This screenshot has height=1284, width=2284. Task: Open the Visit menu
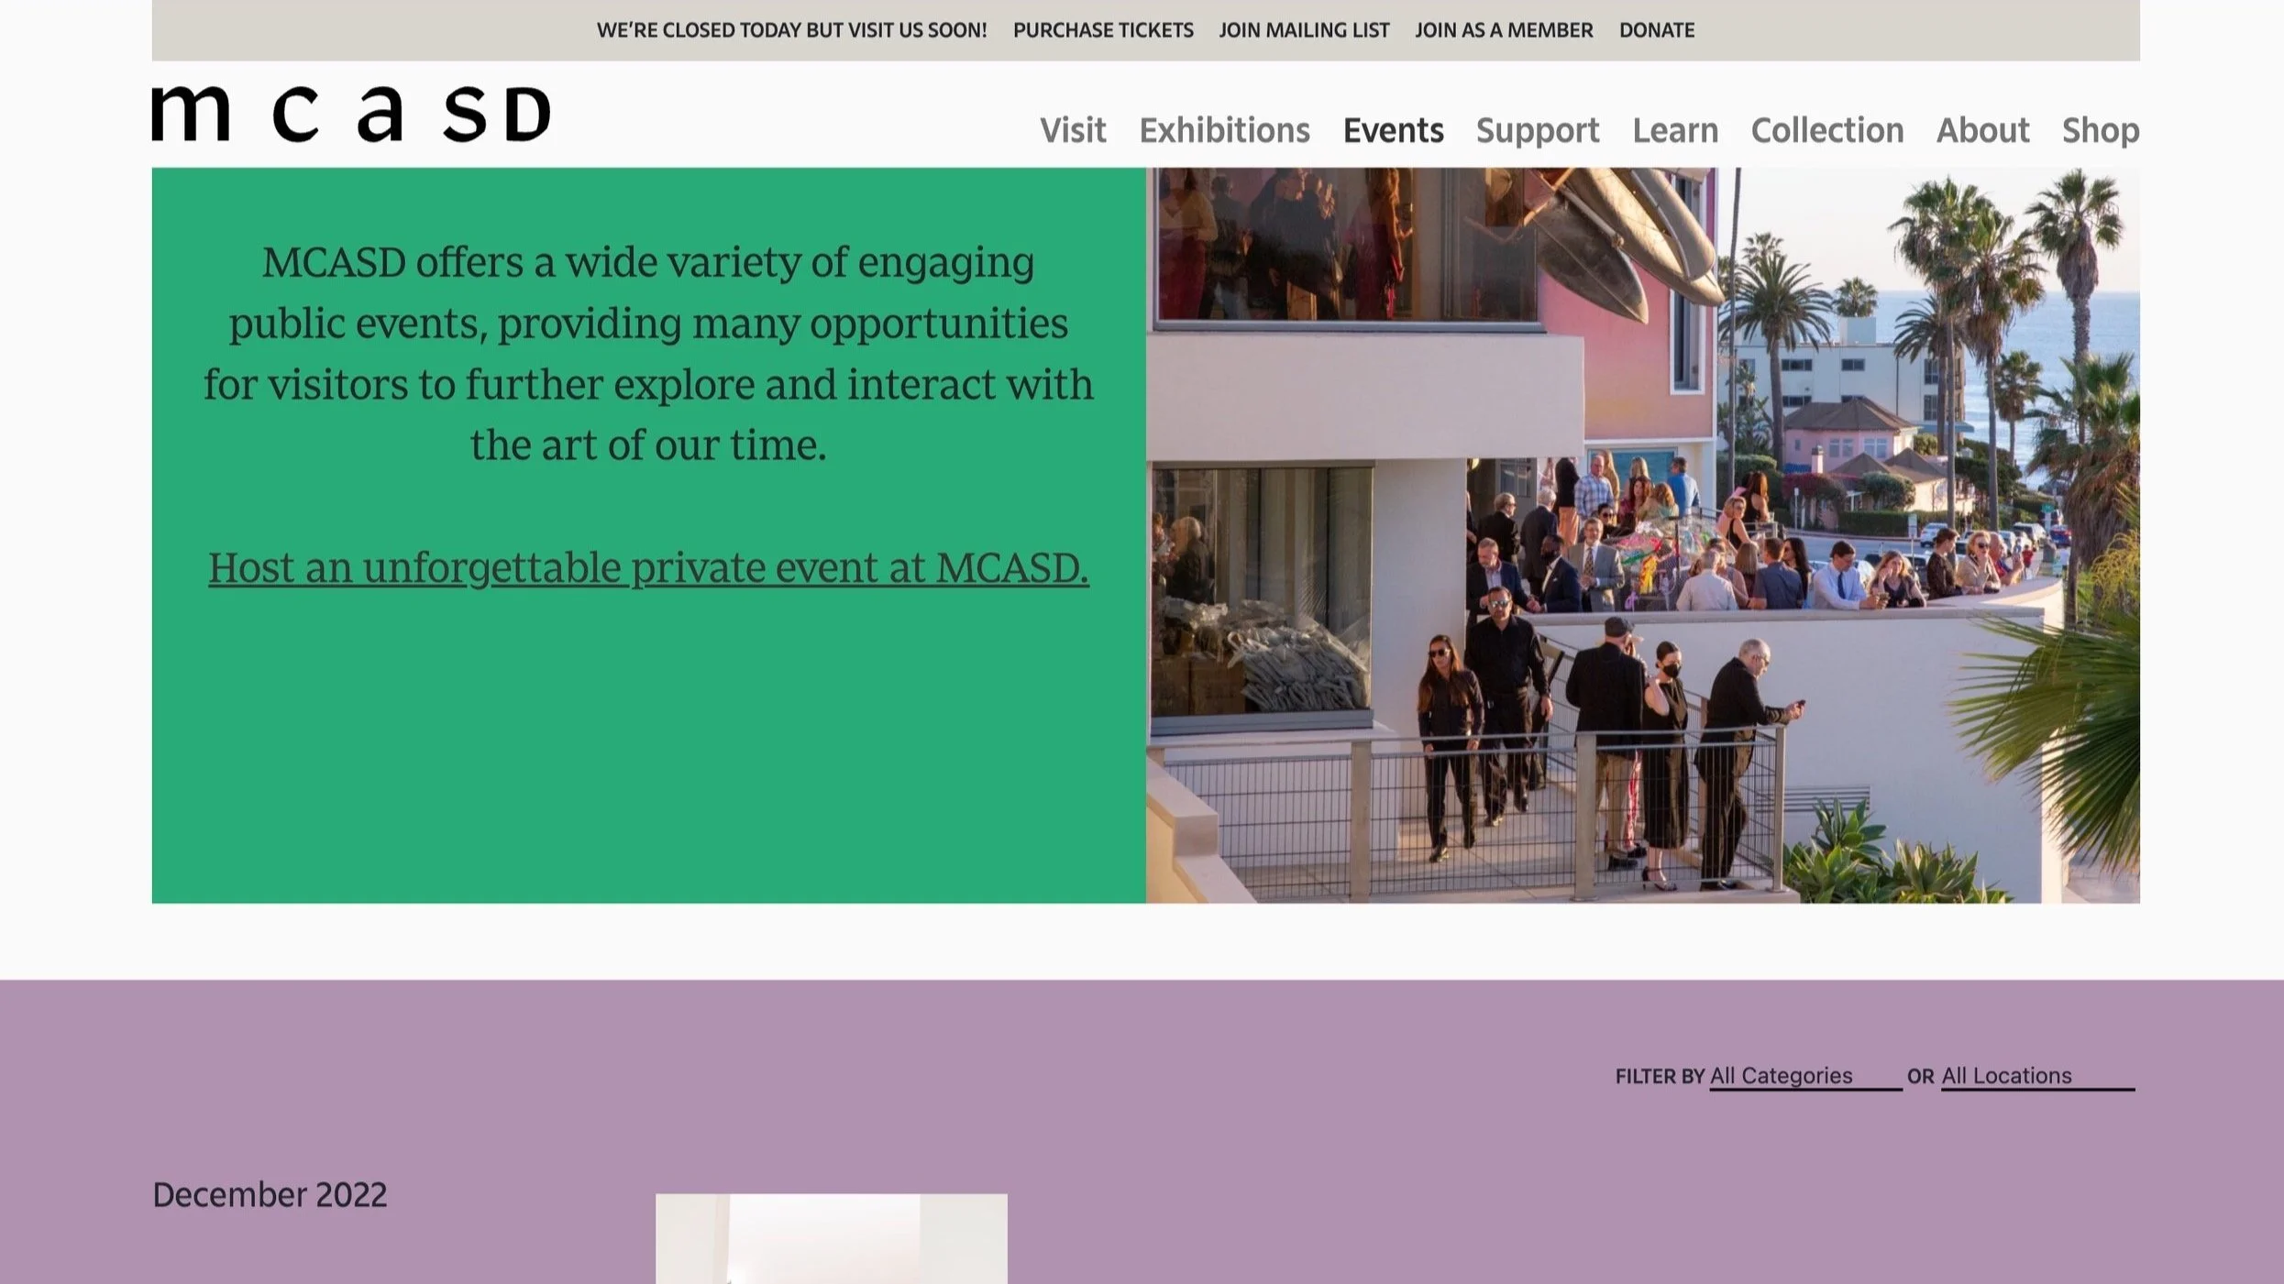[1072, 130]
